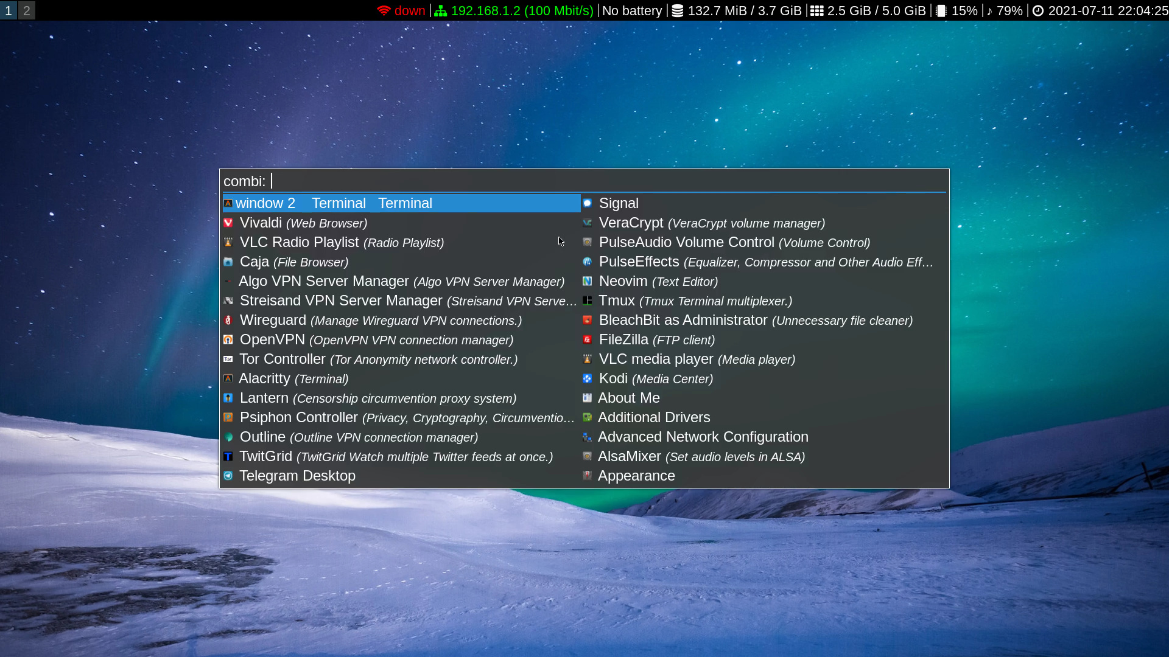Click the FileZilla icon
The height and width of the screenshot is (657, 1169).
point(588,339)
